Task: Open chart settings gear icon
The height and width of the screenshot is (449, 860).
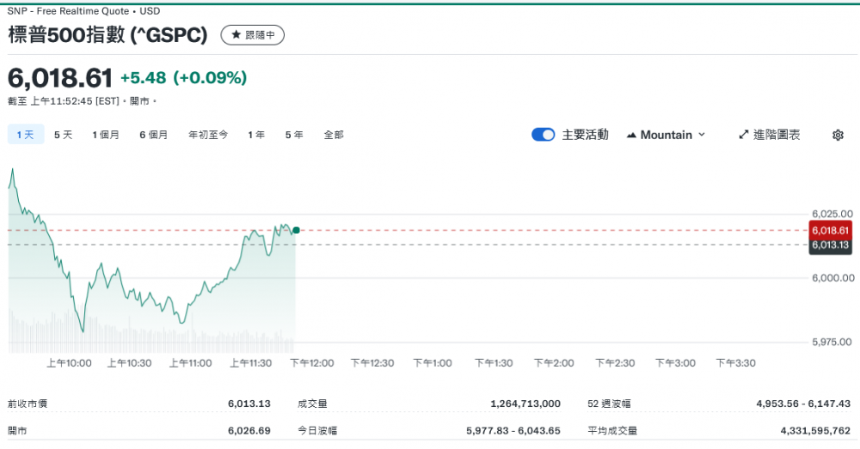Action: coord(838,135)
